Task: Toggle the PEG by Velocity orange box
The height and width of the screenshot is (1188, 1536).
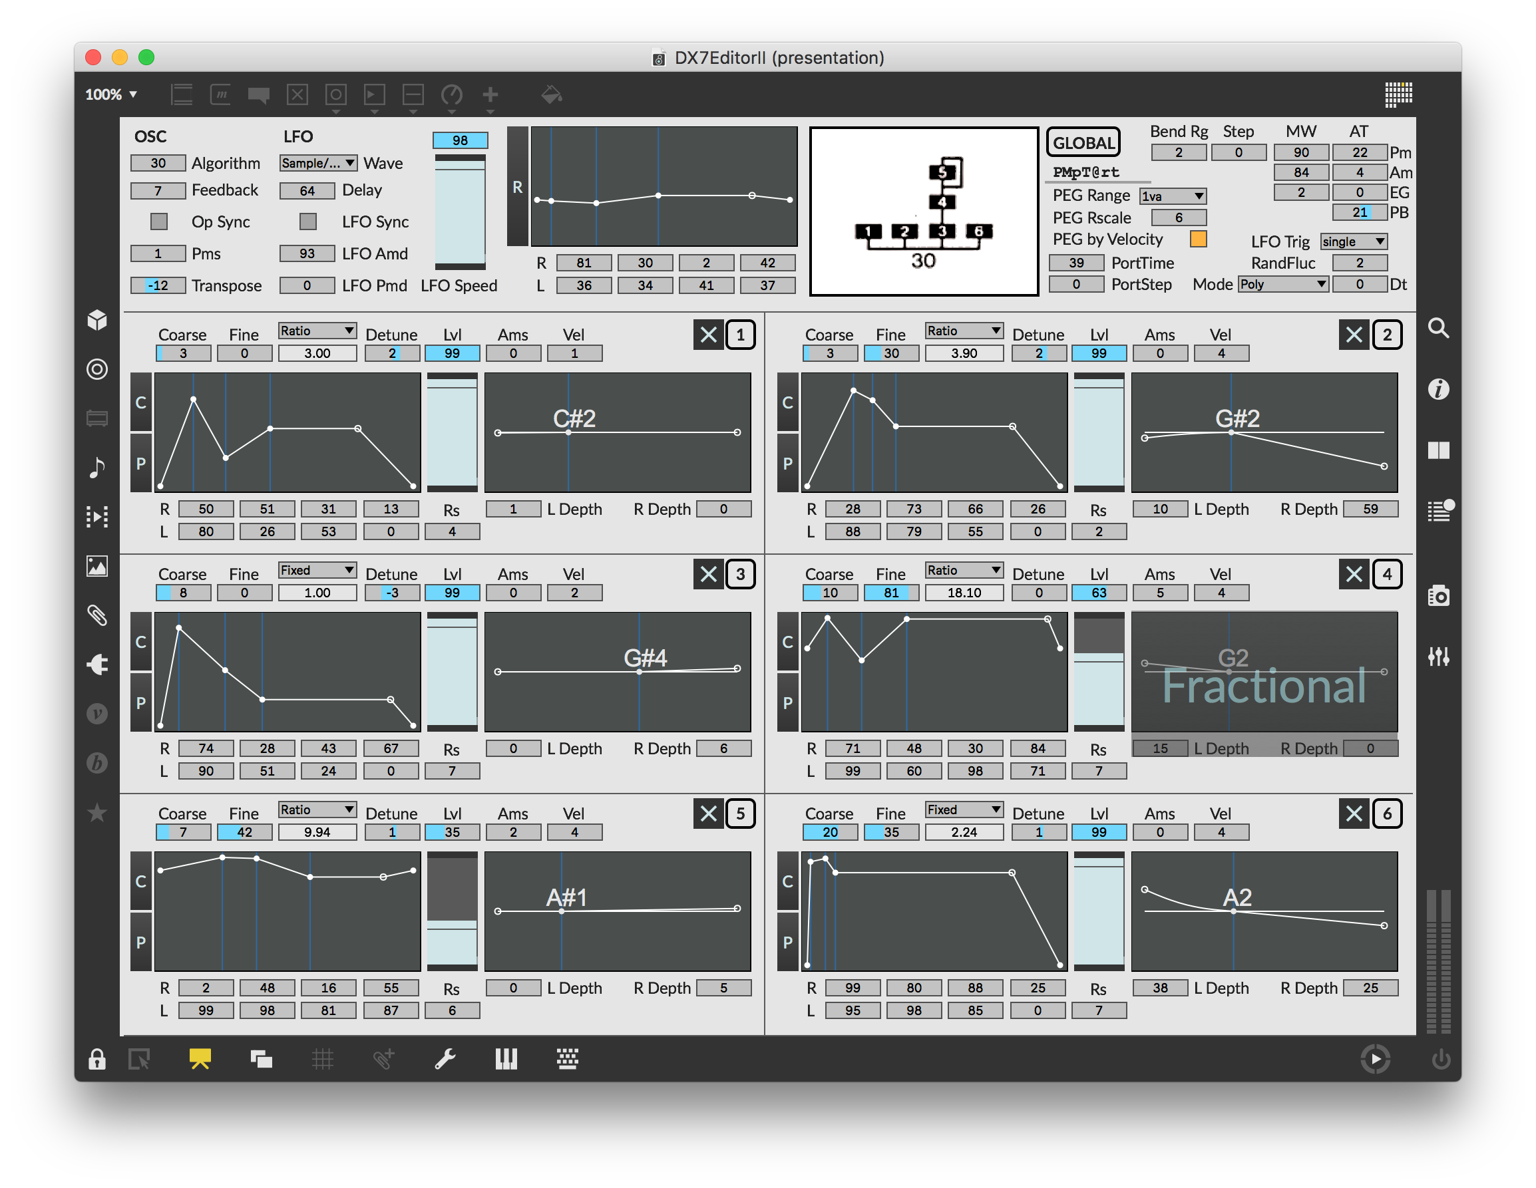Action: 1199,239
